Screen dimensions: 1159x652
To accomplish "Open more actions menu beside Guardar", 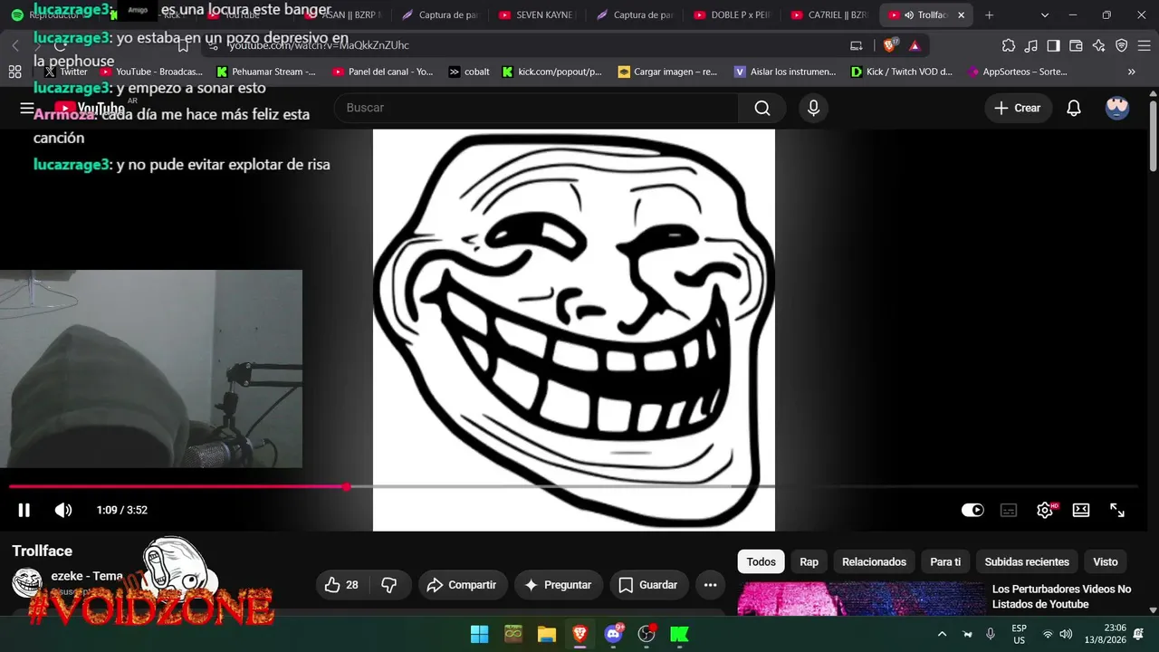I will pos(711,585).
